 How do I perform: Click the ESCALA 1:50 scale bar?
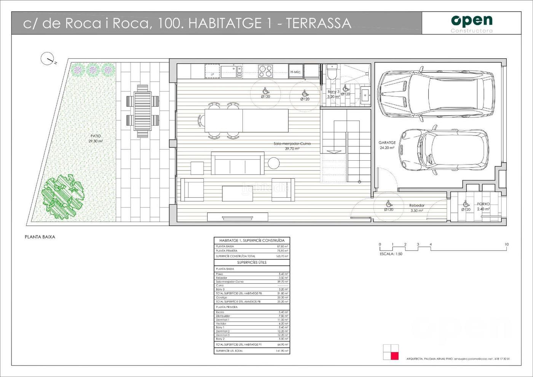click(443, 248)
